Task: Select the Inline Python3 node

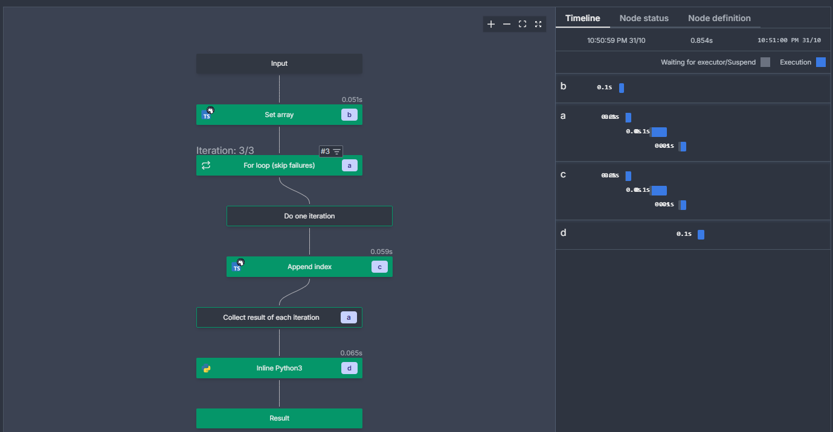Action: point(279,368)
